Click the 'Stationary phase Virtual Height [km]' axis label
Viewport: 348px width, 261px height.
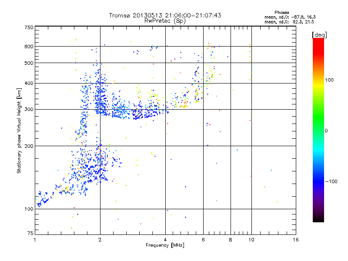coord(19,131)
